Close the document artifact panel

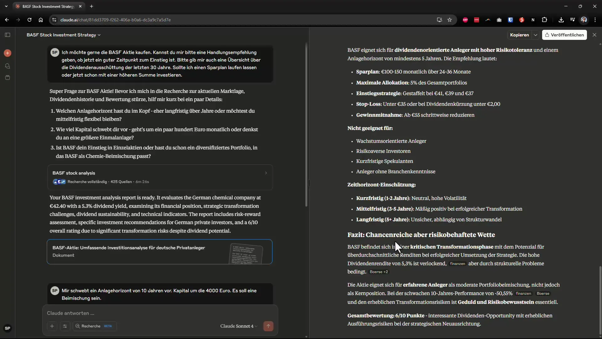pos(594,35)
